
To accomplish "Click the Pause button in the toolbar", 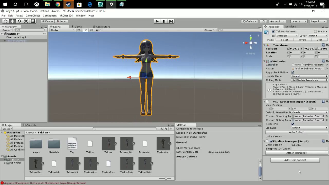I will pos(164,21).
